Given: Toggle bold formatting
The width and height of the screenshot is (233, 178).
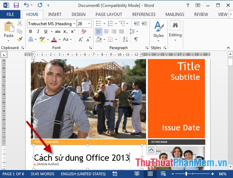Looking at the screenshot, I should point(30,31).
